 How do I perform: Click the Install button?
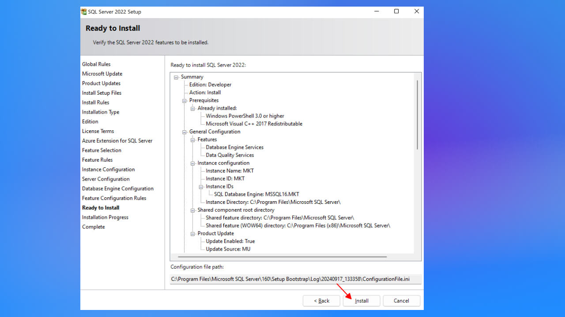pyautogui.click(x=362, y=301)
